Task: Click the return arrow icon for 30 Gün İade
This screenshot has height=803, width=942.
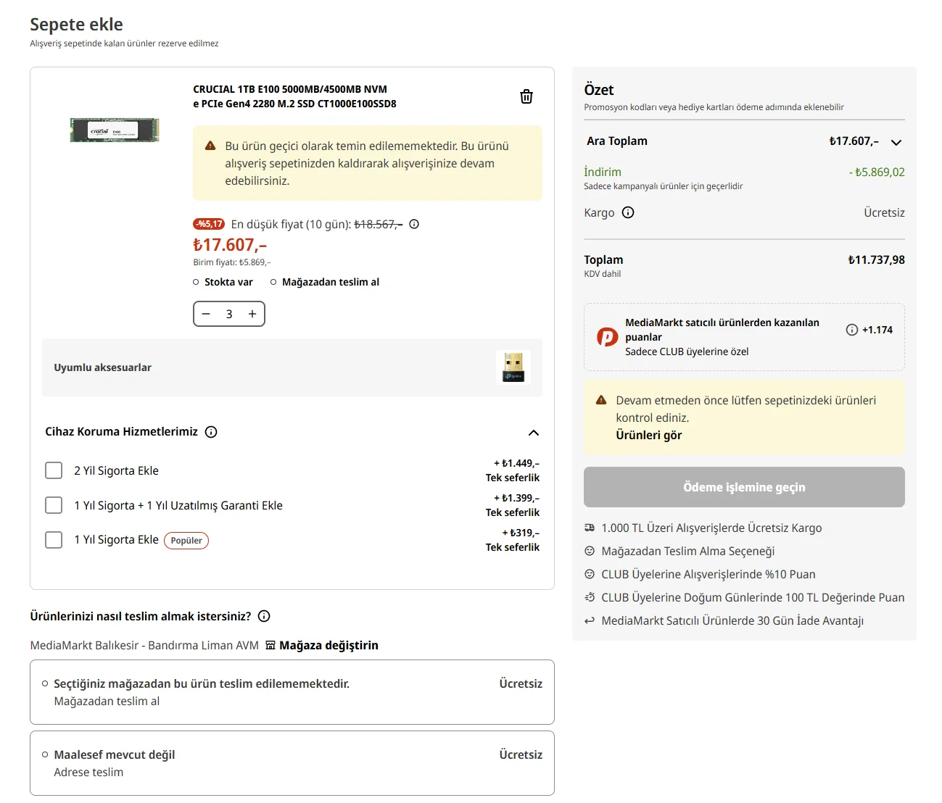Action: (590, 620)
